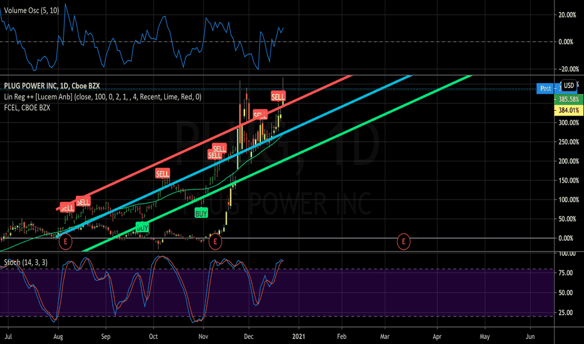Click the Nov label on the time axis

click(204, 336)
